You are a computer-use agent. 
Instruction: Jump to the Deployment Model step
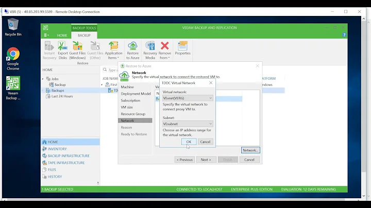click(x=135, y=94)
